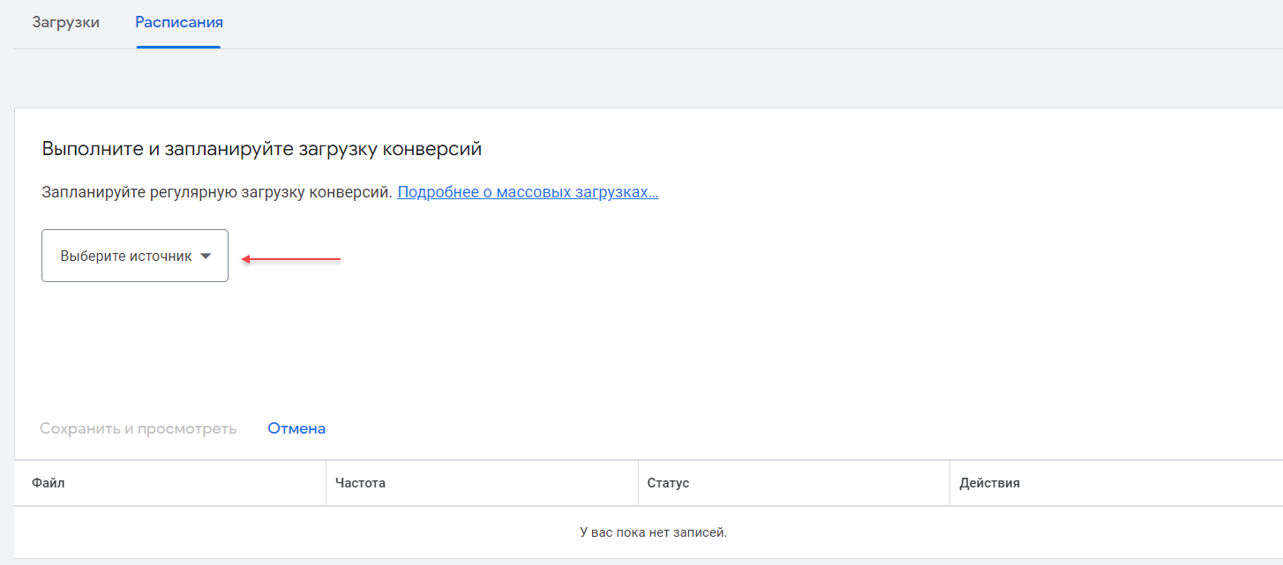Click the Выберите источник label text

click(x=125, y=256)
